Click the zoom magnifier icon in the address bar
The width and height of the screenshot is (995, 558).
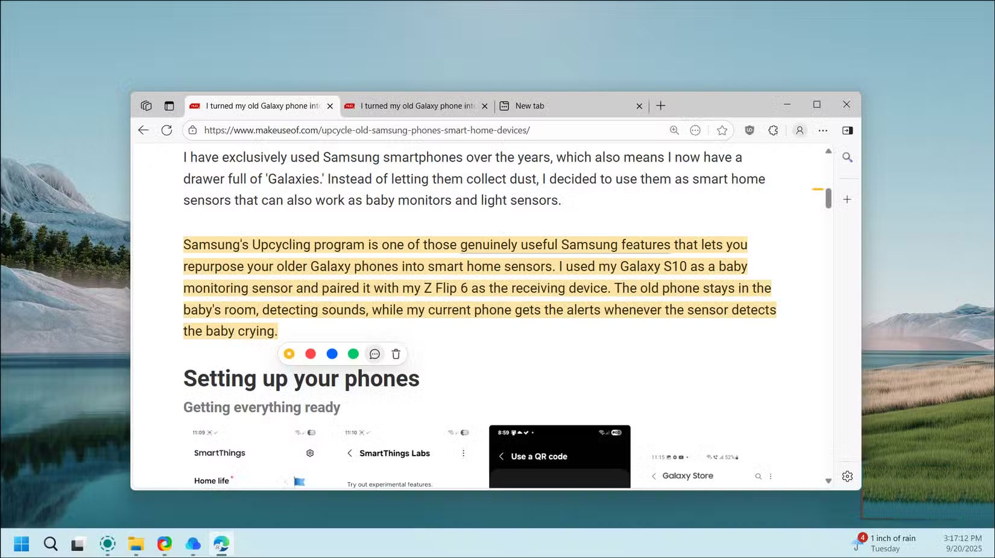coord(674,130)
